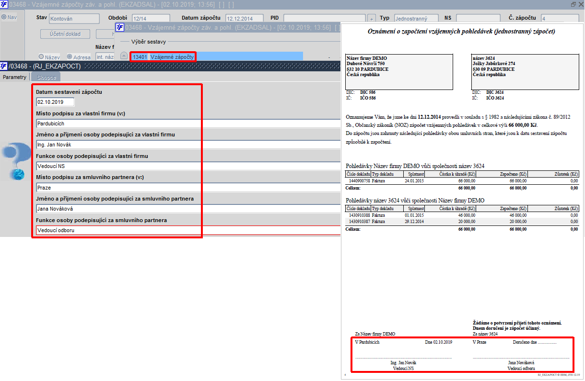585x381 pixels.
Task: Click invoice number 1430910387 in report
Action: click(360, 222)
